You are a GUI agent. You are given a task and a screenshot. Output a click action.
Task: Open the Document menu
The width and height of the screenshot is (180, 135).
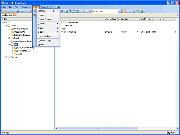pos(26,7)
